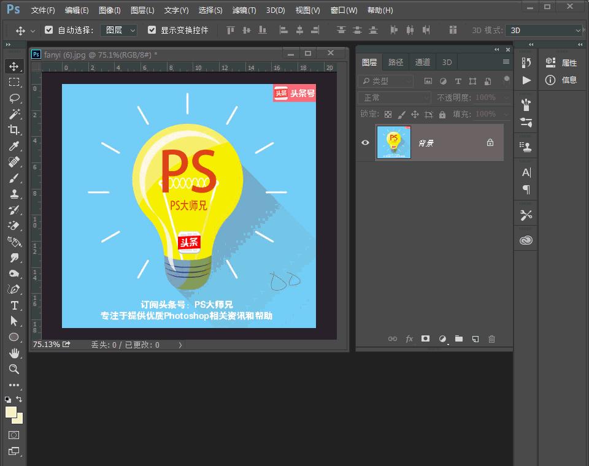The image size is (589, 466).
Task: Open the History panel icon
Action: tap(526, 63)
